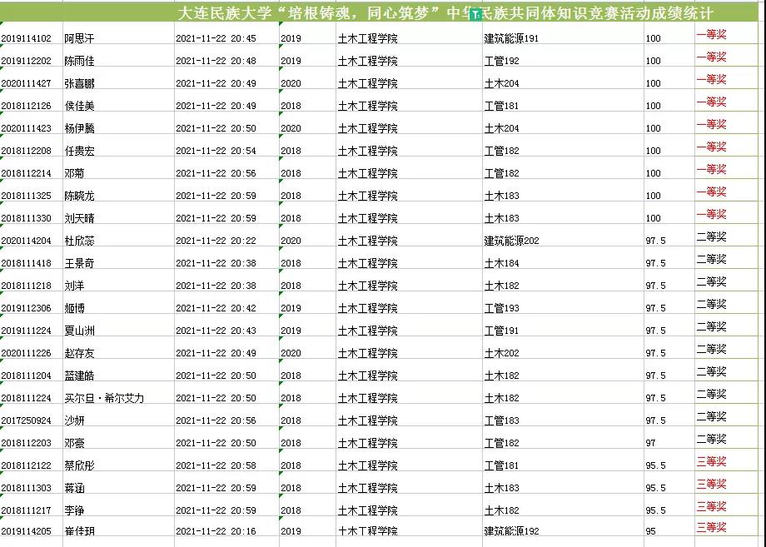Select student ID 2018111224

26,398
